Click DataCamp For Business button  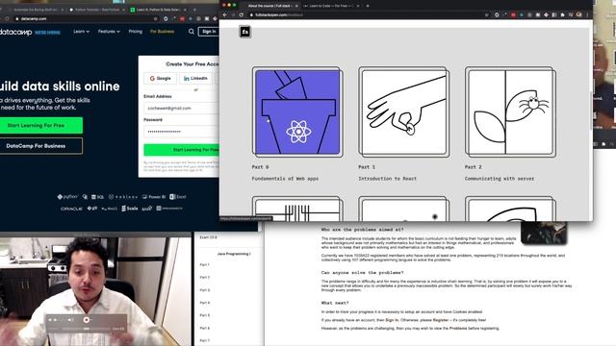pyautogui.click(x=40, y=146)
